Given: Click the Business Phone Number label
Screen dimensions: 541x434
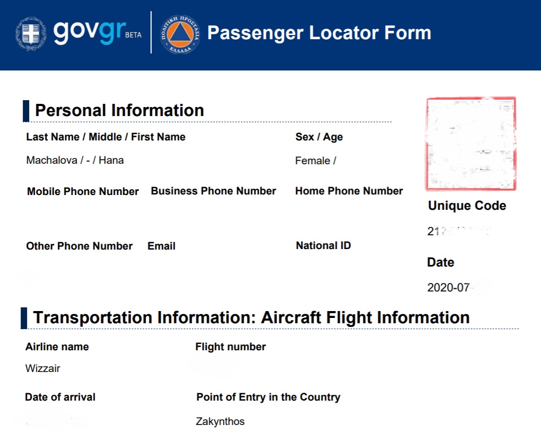Looking at the screenshot, I should click(214, 191).
